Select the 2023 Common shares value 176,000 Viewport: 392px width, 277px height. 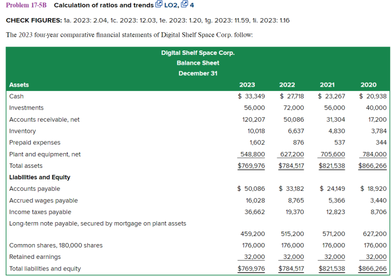point(254,246)
